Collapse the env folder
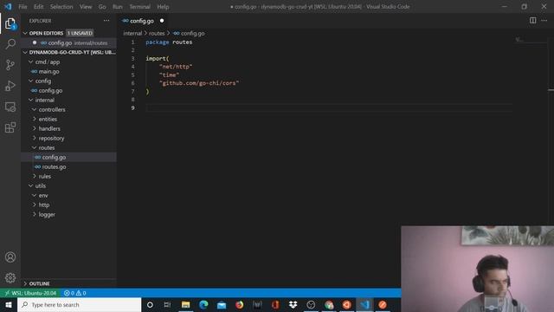Screen dimensions: 554x312 tap(35, 195)
